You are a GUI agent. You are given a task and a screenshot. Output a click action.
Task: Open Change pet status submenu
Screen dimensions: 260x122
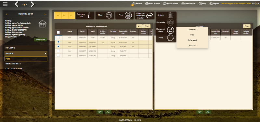coord(166,30)
